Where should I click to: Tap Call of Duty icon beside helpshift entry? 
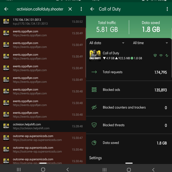(6, 126)
